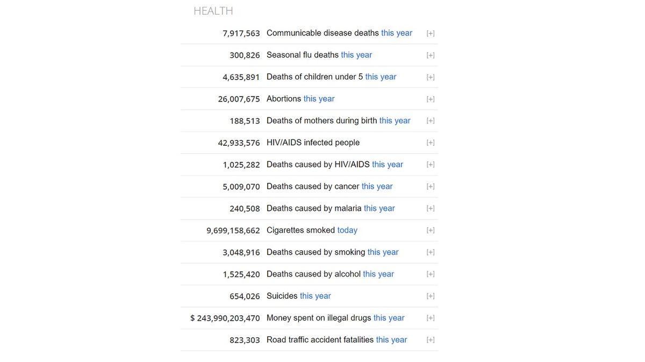
Task: Click 'this year' for Money spent on illegal drugs
Action: click(389, 317)
